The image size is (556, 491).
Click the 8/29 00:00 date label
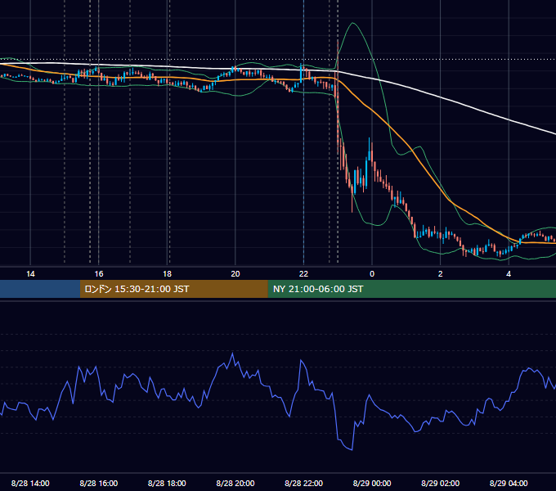tap(372, 483)
